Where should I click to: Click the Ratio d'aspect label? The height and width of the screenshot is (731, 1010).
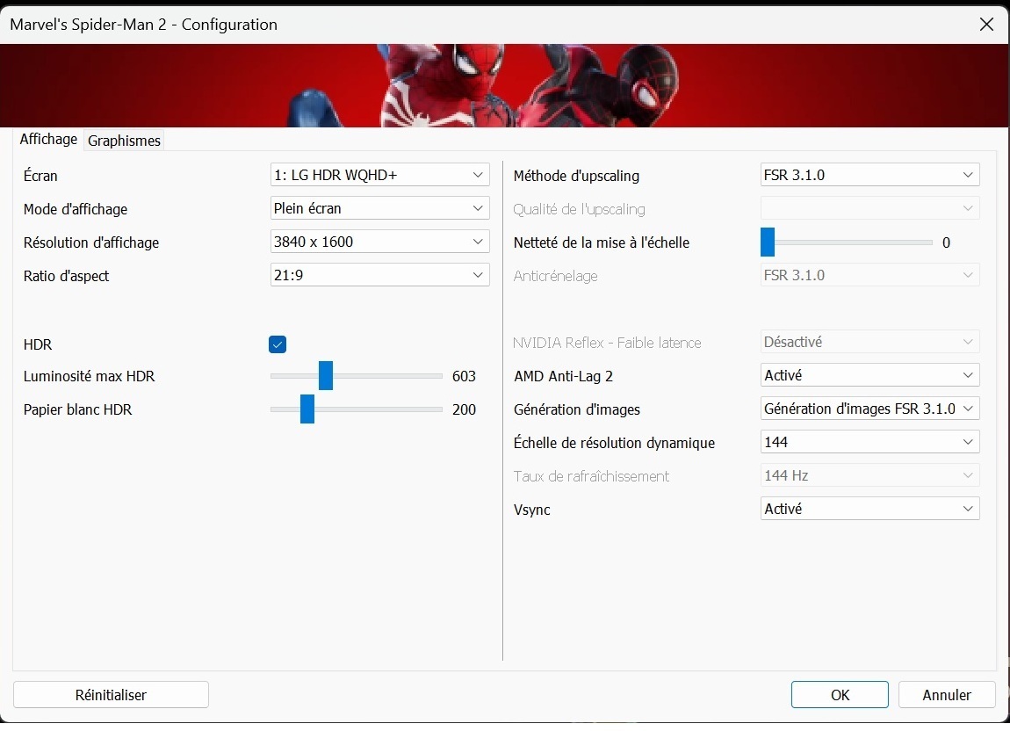(67, 277)
